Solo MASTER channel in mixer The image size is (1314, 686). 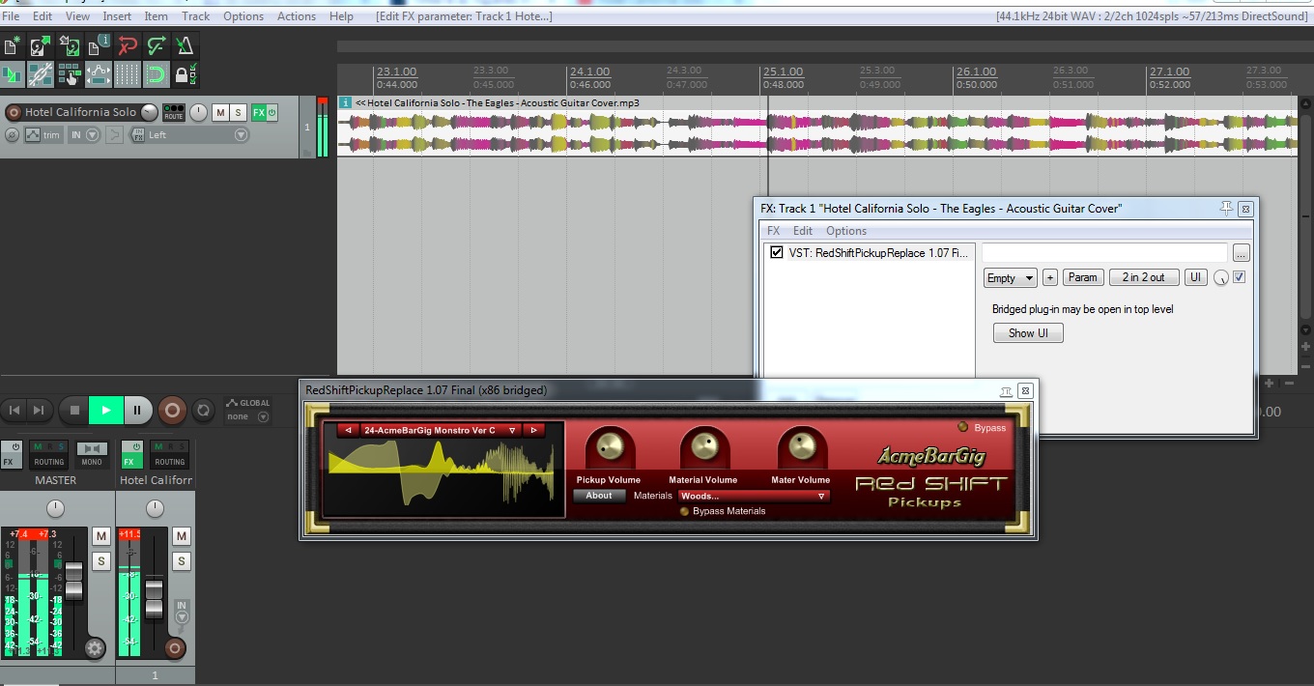pos(100,561)
